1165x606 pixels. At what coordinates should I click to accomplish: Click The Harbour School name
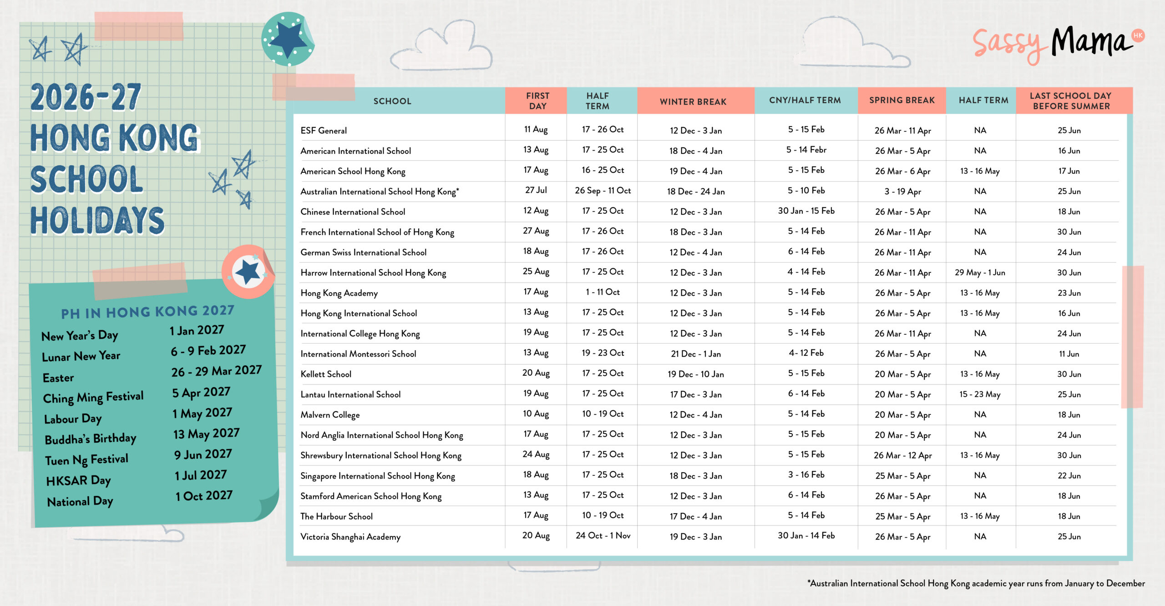click(336, 516)
